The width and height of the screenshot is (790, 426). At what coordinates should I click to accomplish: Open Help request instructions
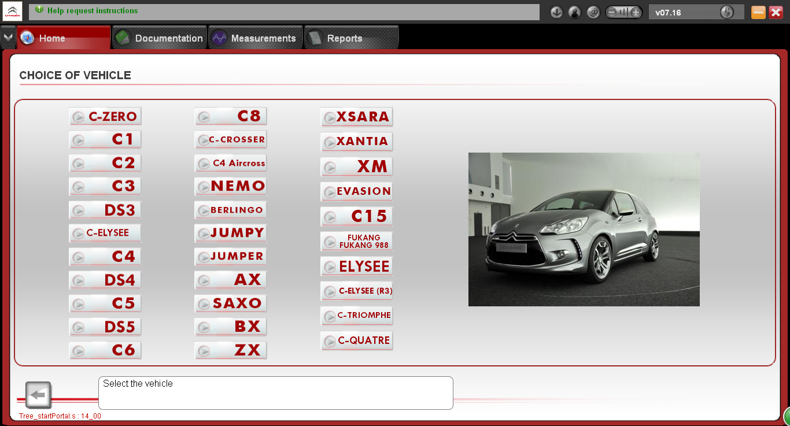pos(93,10)
